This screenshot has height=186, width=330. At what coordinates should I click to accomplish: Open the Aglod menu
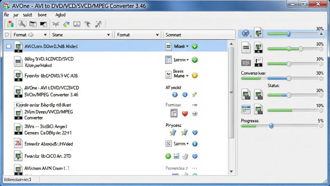60,15
